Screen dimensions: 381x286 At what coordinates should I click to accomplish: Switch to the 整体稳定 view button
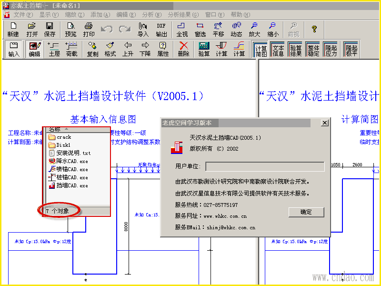(313, 50)
